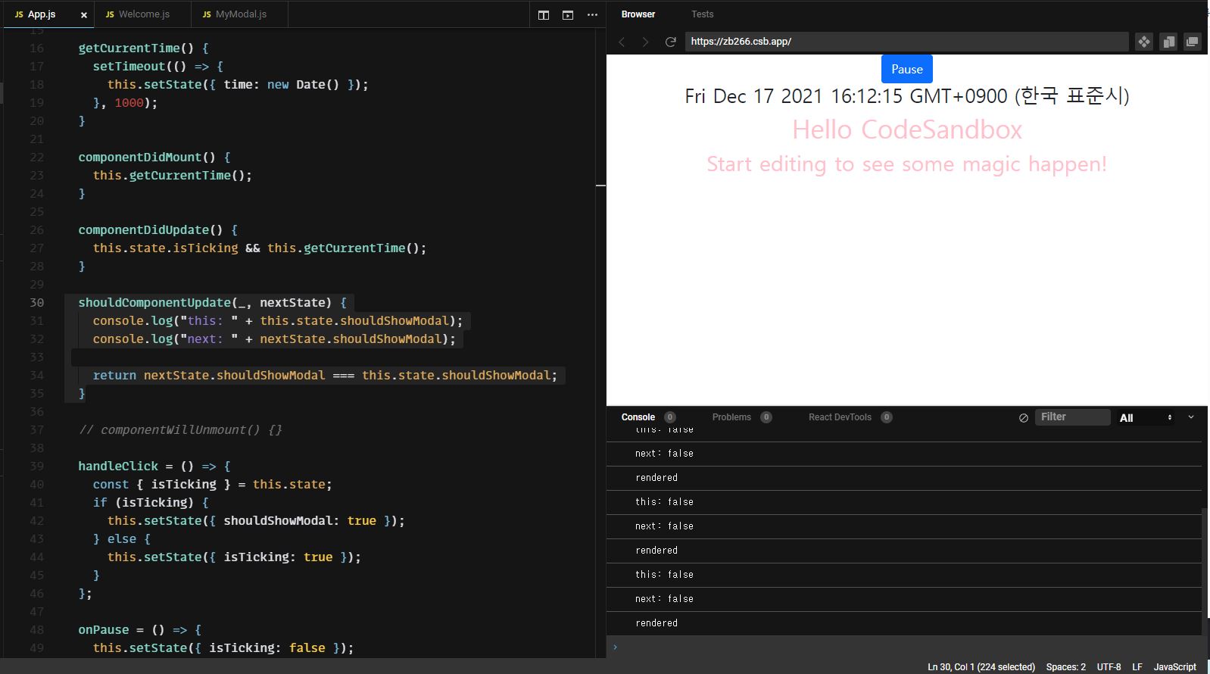1210x674 pixels.
Task: Click the copy pages icon beside address bar
Action: coord(1168,42)
